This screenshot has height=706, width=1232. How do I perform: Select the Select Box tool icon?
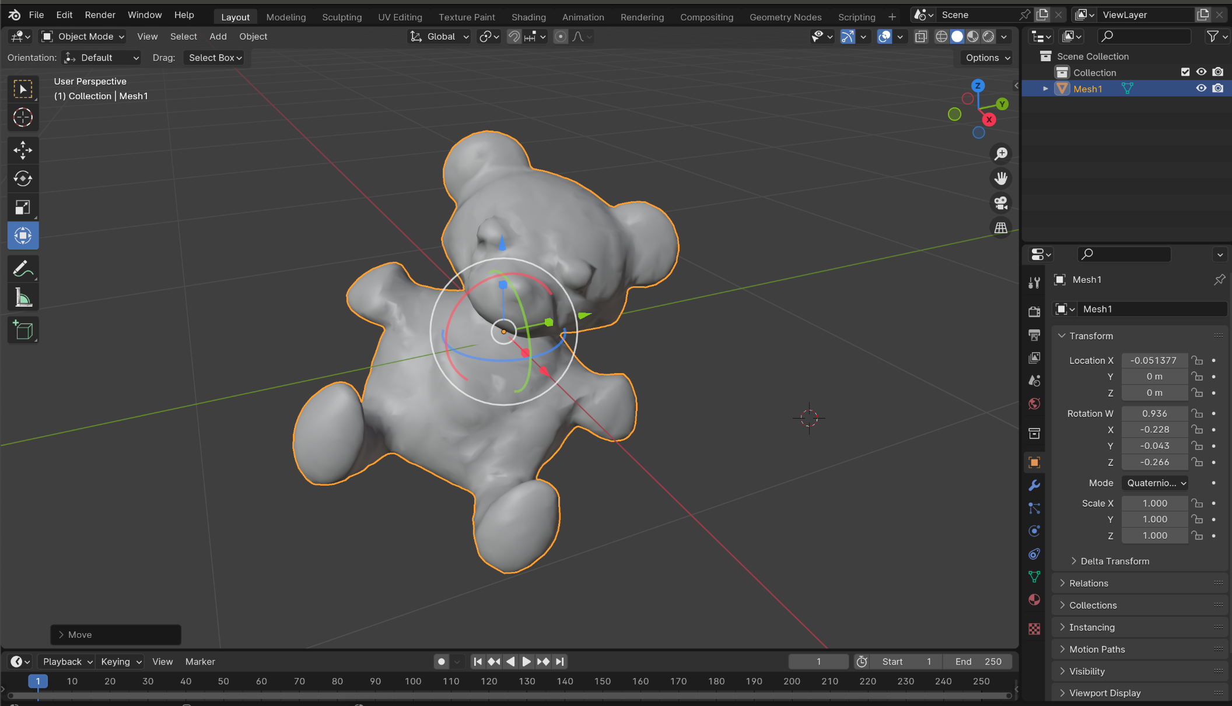click(23, 89)
